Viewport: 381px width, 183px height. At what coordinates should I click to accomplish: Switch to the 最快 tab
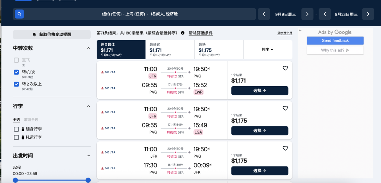tap(219, 50)
